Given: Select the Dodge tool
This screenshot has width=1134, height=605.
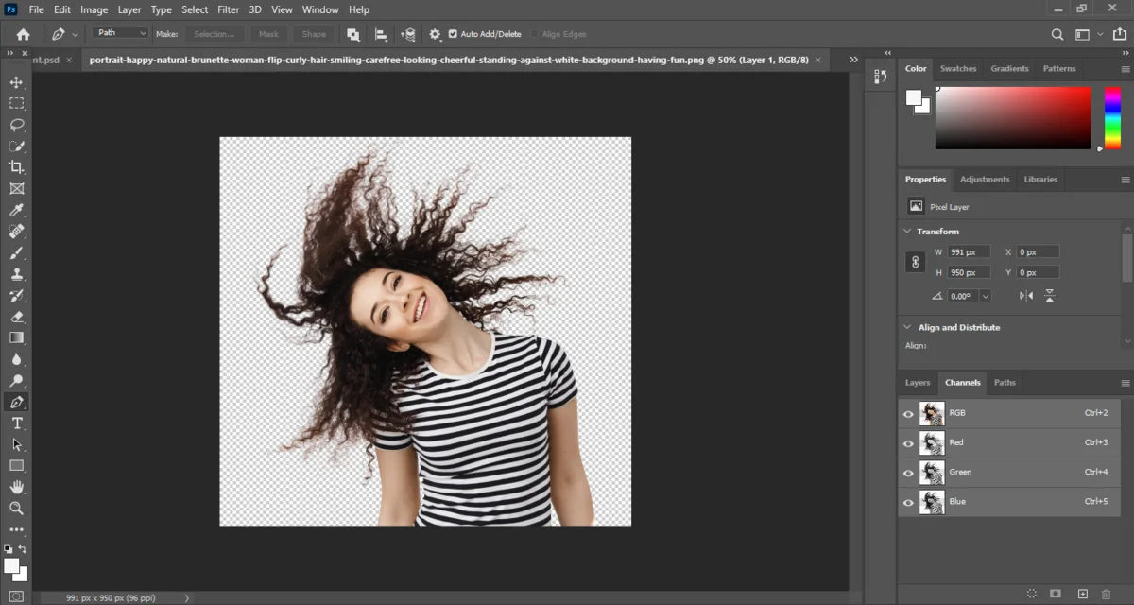Looking at the screenshot, I should coord(16,381).
